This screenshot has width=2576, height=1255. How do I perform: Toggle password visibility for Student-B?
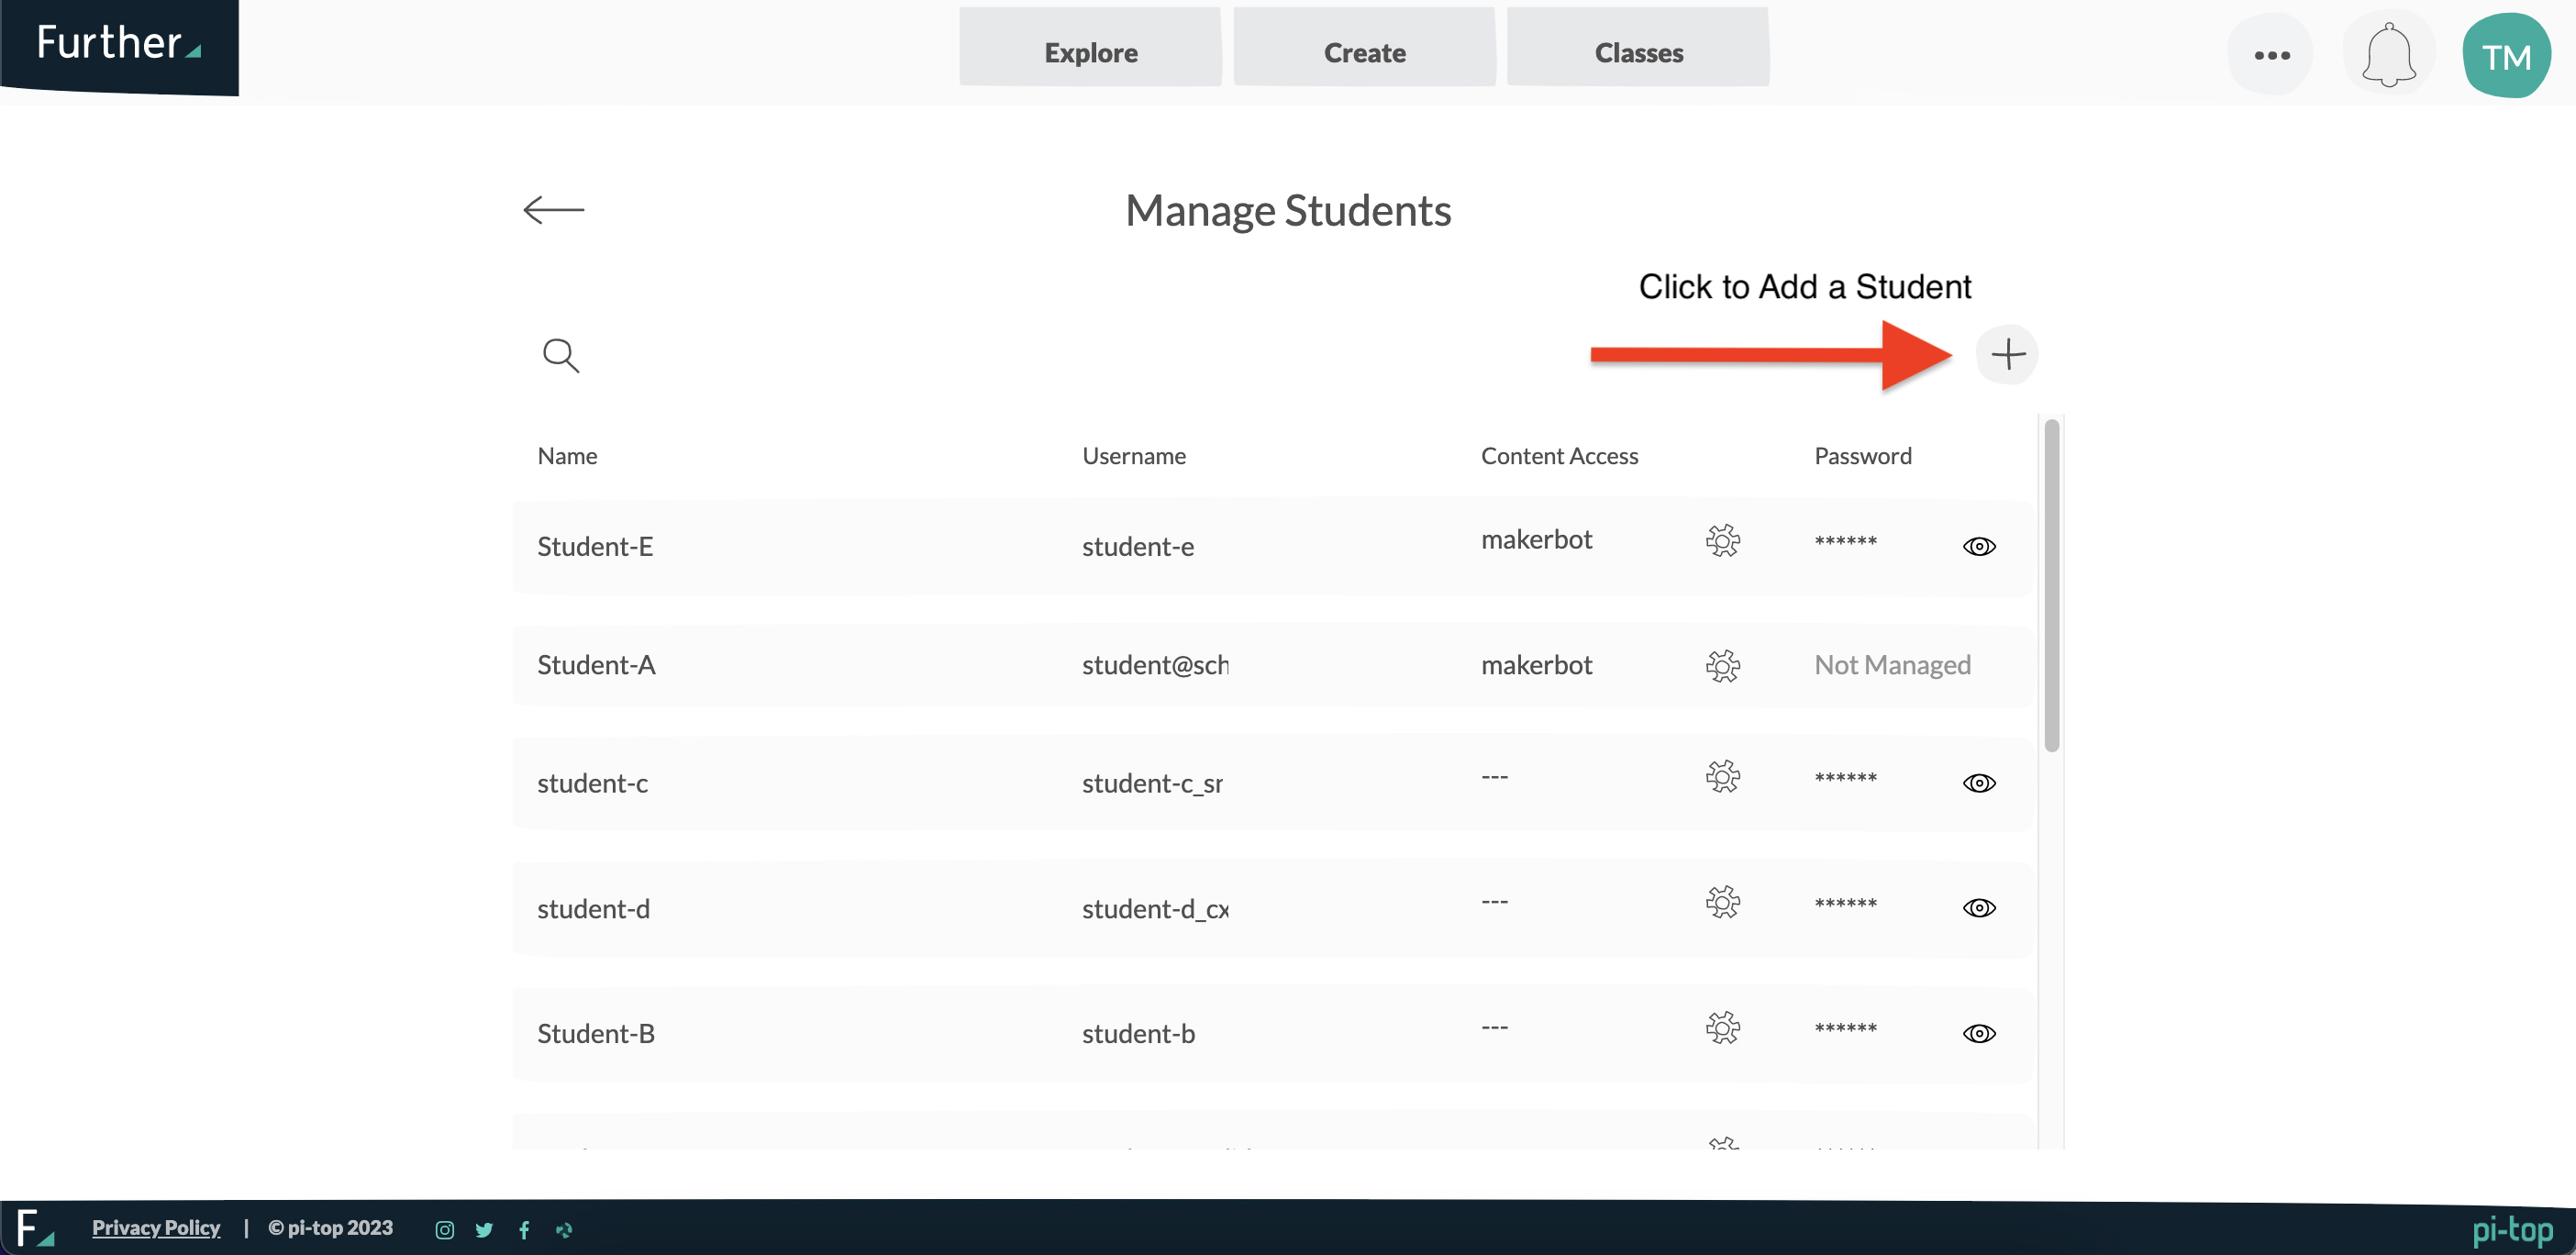[x=1981, y=1033]
